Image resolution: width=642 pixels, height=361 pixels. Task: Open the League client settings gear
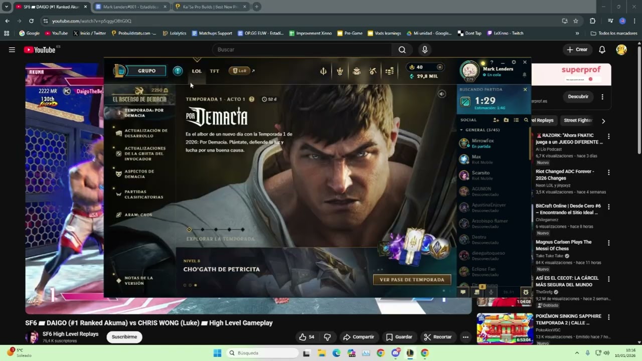[x=514, y=62]
